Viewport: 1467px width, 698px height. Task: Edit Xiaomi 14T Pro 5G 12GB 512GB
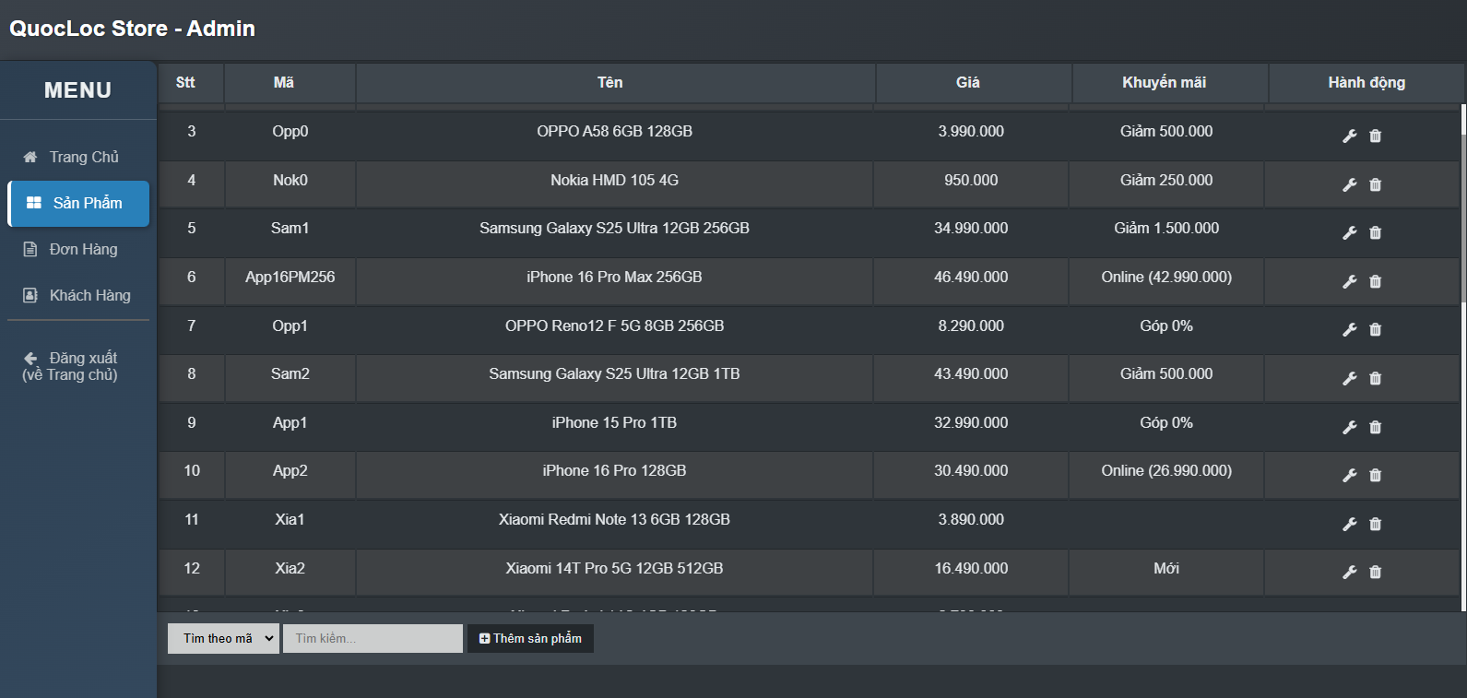pos(1349,573)
